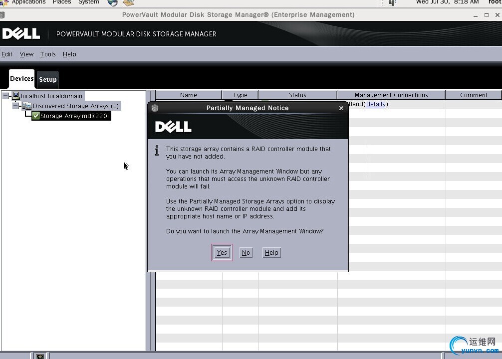This screenshot has height=359, width=502.
Task: Launch the web browser panel icon
Action: point(112,2)
